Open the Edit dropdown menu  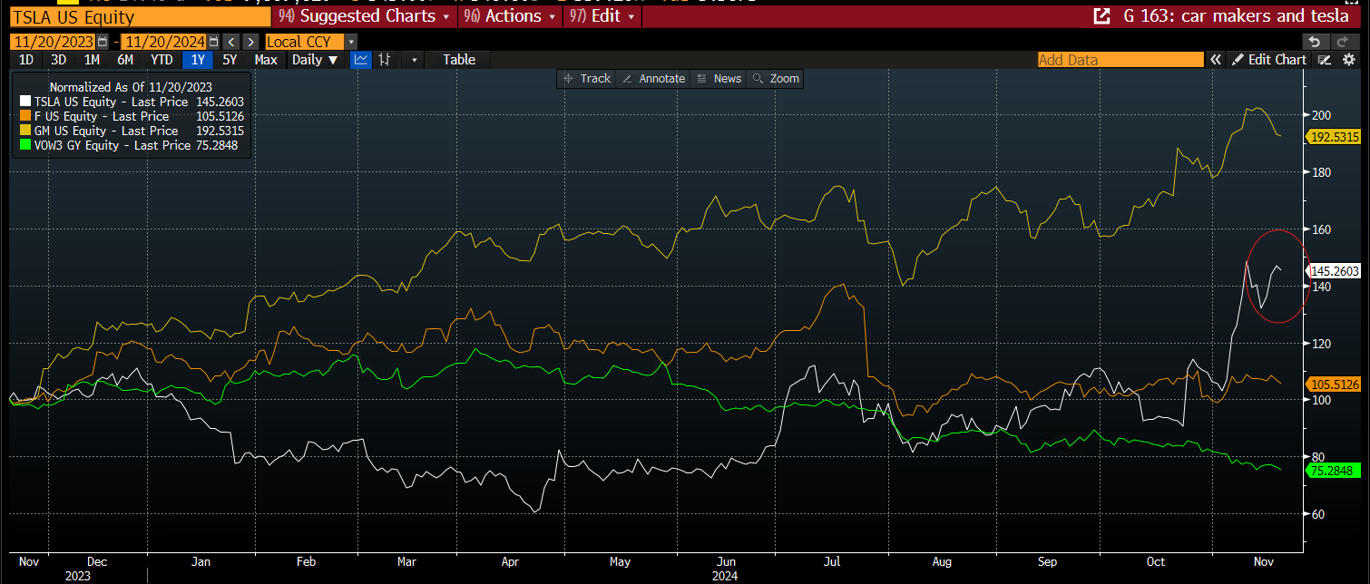point(602,16)
